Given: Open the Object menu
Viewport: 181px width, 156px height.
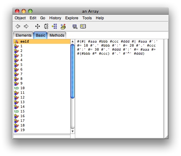Looking at the screenshot, I should tap(20, 18).
